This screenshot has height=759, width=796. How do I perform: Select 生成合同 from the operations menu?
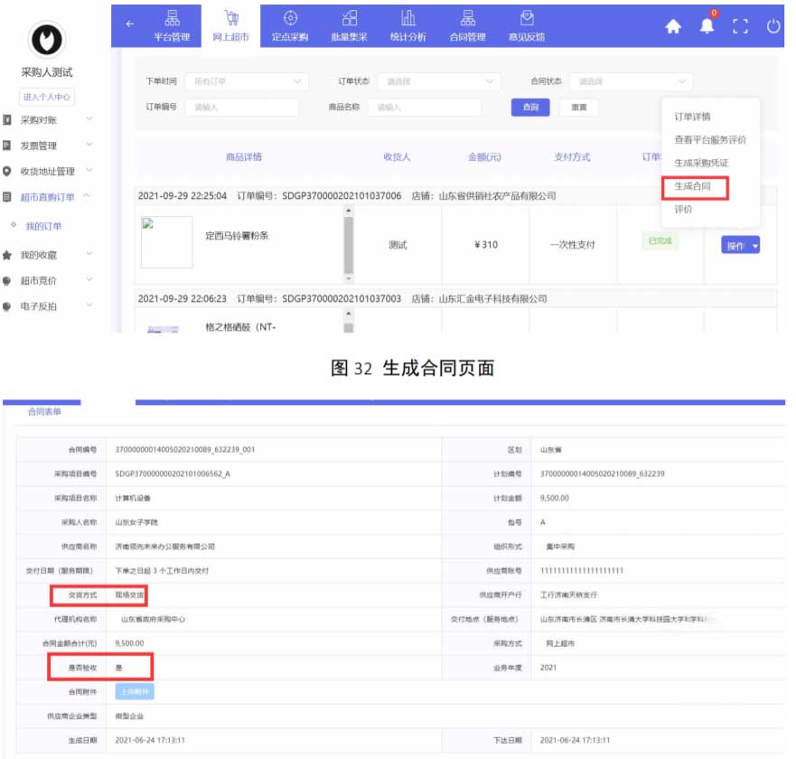693,186
